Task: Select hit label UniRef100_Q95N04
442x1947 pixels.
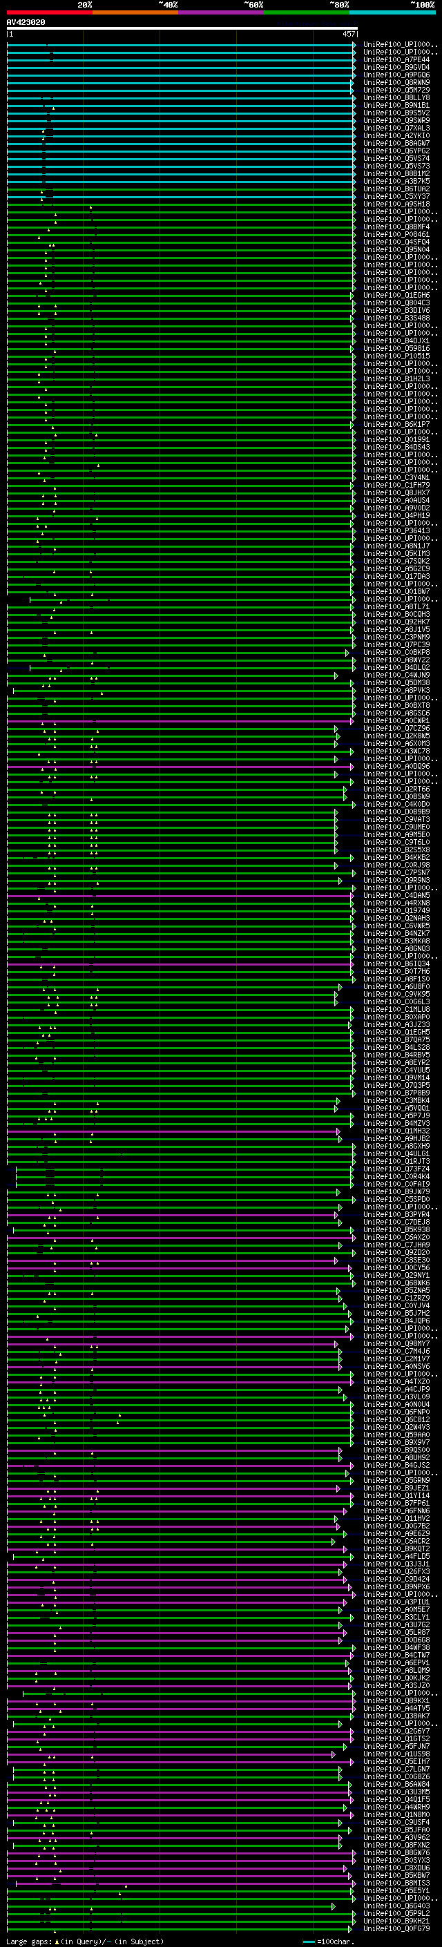Action: pos(396,249)
